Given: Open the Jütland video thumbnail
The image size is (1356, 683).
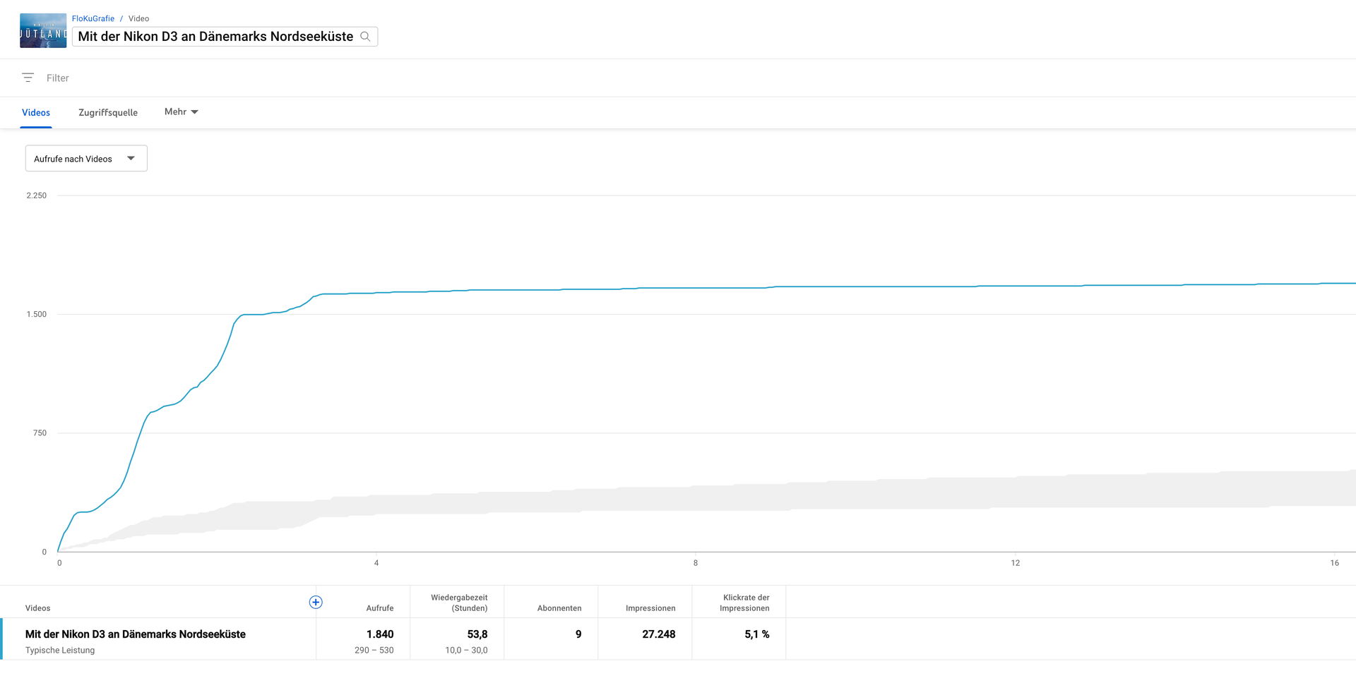Looking at the screenshot, I should [x=43, y=31].
